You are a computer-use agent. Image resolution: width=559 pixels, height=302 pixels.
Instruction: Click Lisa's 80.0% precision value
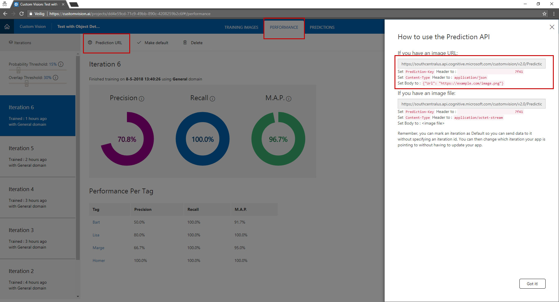click(139, 235)
